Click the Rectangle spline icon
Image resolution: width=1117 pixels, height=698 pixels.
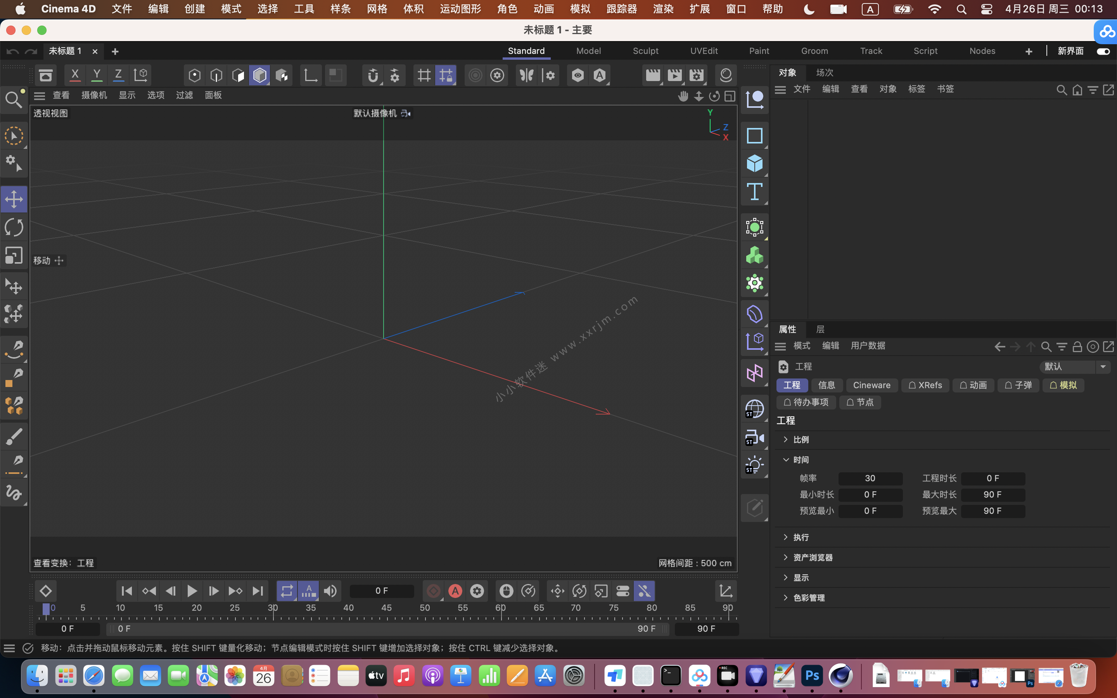pyautogui.click(x=755, y=136)
